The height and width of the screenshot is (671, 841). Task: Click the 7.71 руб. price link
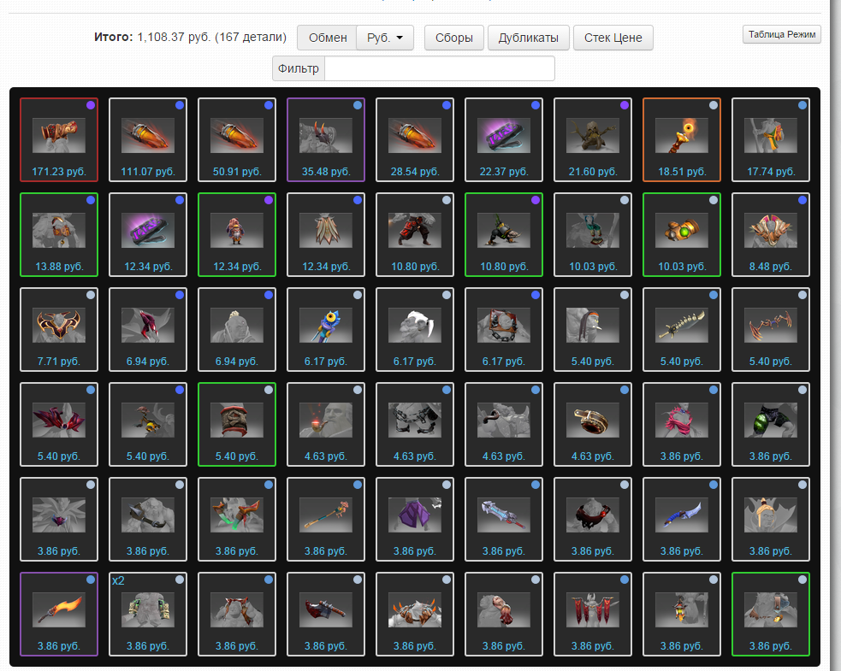click(59, 362)
